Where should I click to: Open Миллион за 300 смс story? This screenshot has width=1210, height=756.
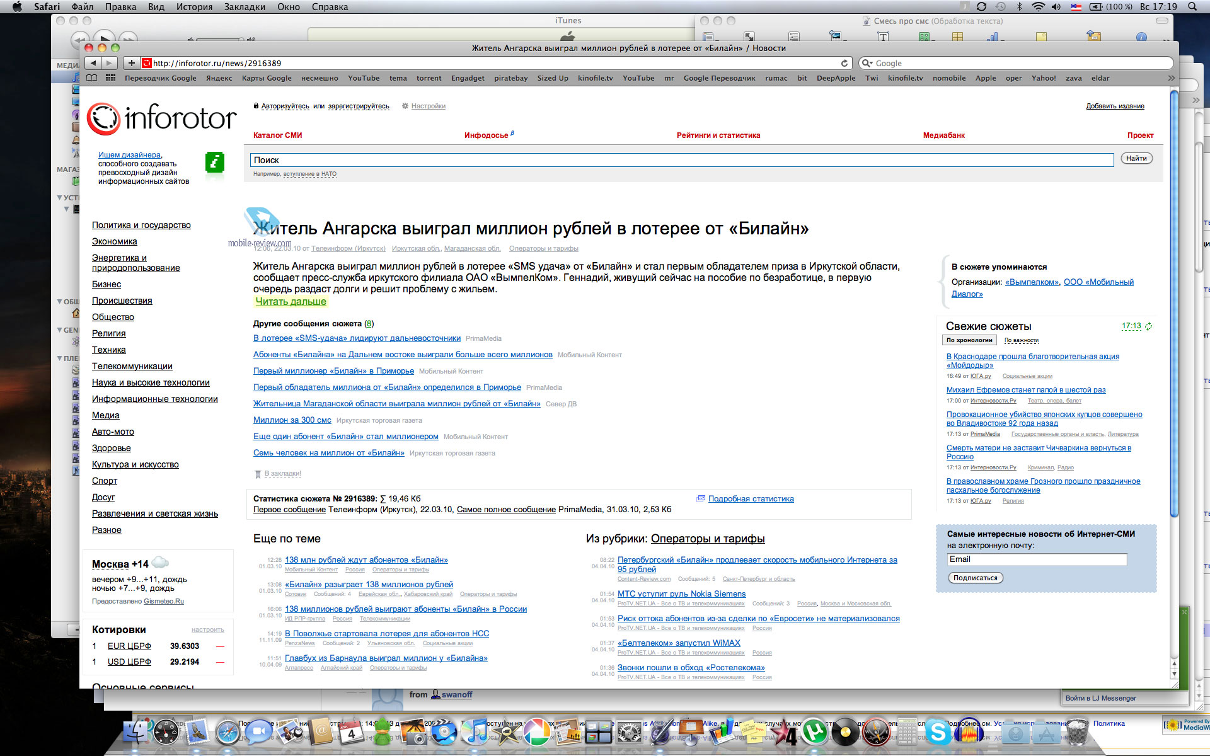click(x=292, y=420)
